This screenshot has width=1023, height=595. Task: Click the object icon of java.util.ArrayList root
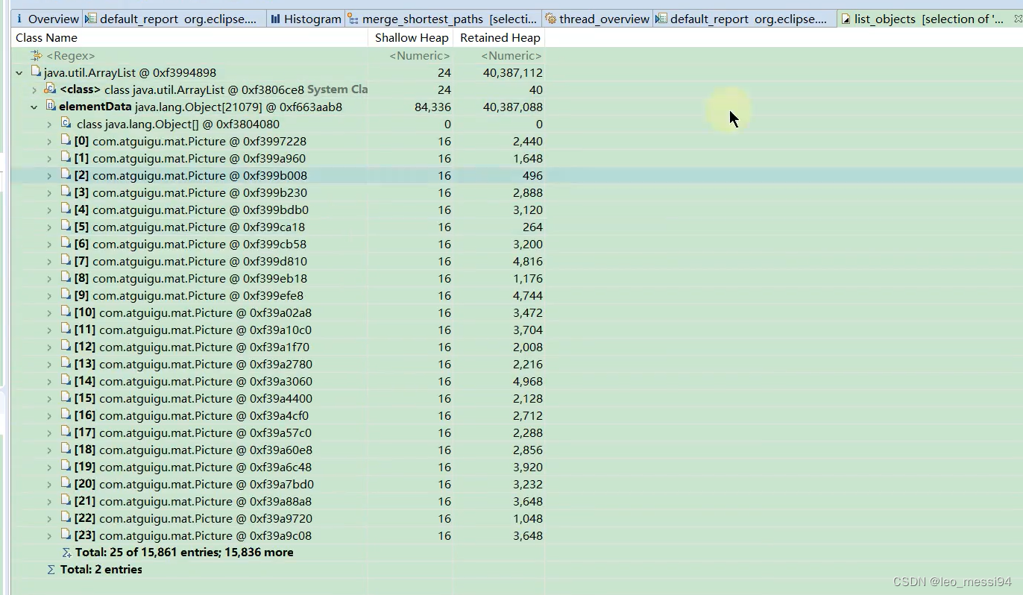35,72
